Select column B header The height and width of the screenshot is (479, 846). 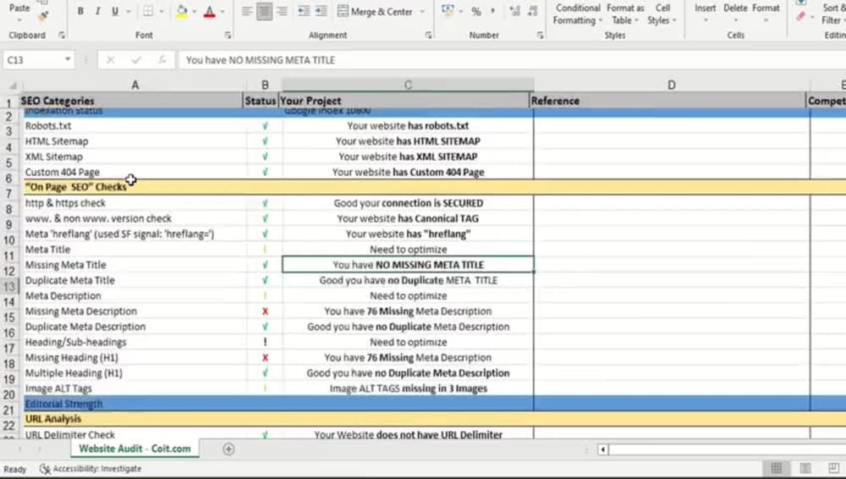coord(264,85)
